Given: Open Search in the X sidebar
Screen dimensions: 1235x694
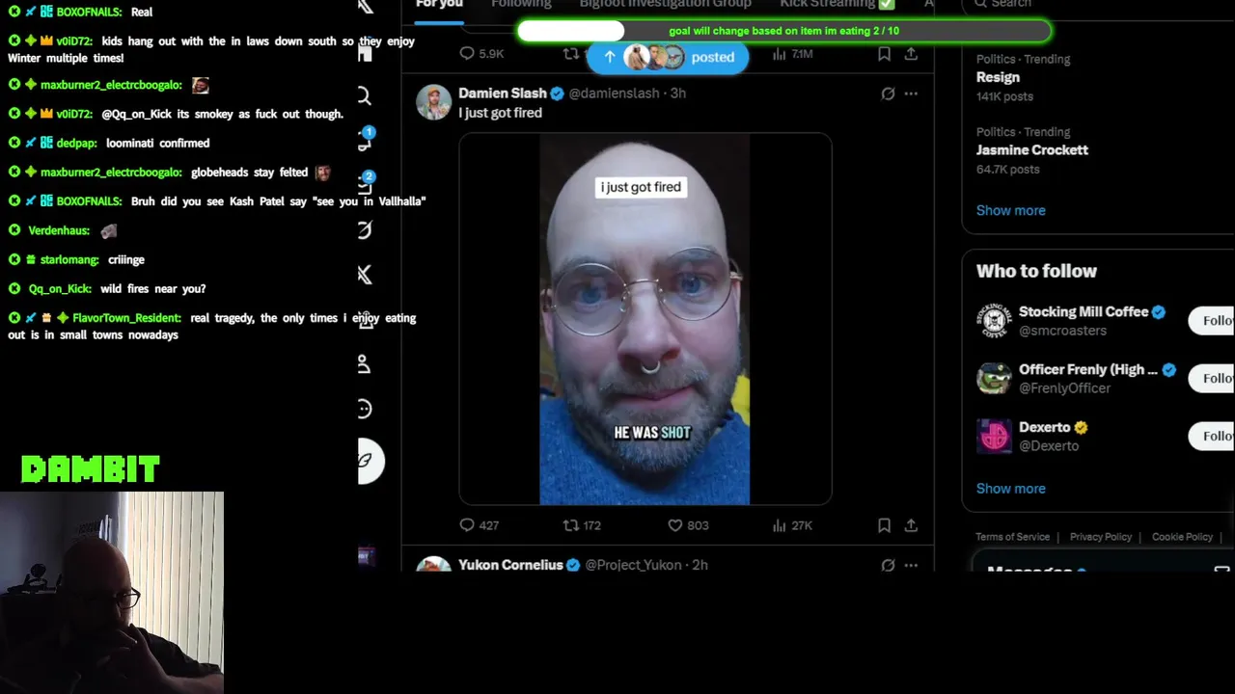Looking at the screenshot, I should pyautogui.click(x=365, y=95).
